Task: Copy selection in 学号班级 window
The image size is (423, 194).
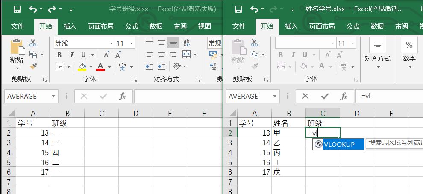Action: click(x=33, y=54)
